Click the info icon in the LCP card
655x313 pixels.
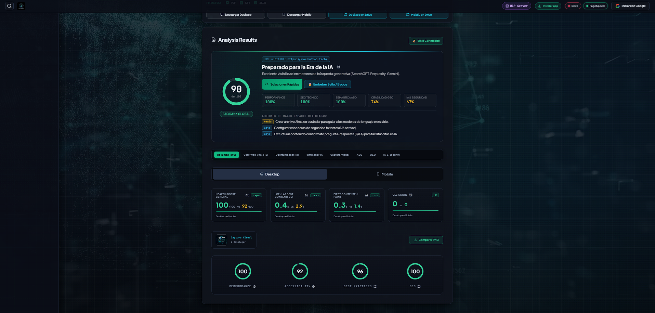(x=306, y=195)
